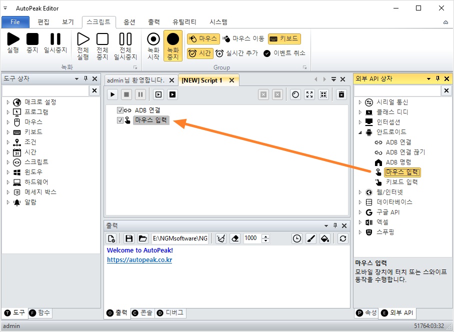
Task: Switch to 유틸리티 ribbon tab
Action: tap(184, 22)
